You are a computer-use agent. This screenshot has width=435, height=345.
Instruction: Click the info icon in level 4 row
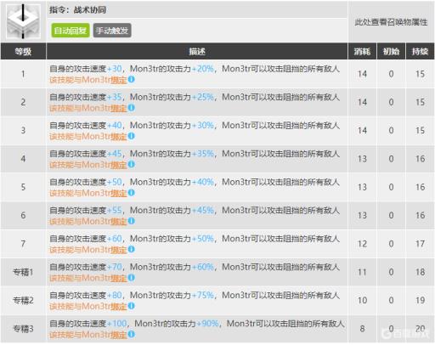[x=131, y=164]
